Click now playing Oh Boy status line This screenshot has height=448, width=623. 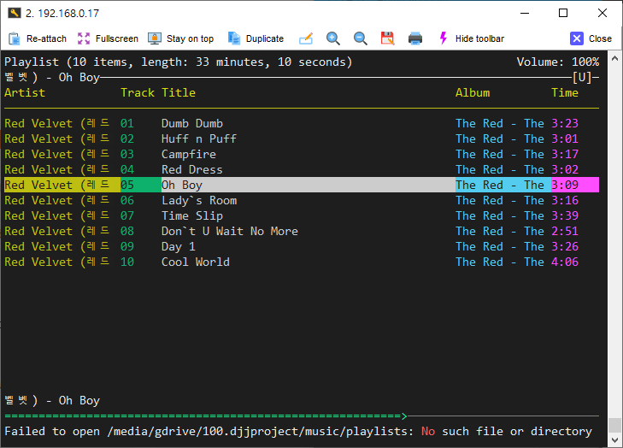(52, 400)
